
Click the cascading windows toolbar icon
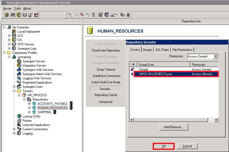click(107, 15)
